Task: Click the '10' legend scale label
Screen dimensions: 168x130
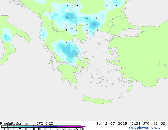Action: [33, 129]
